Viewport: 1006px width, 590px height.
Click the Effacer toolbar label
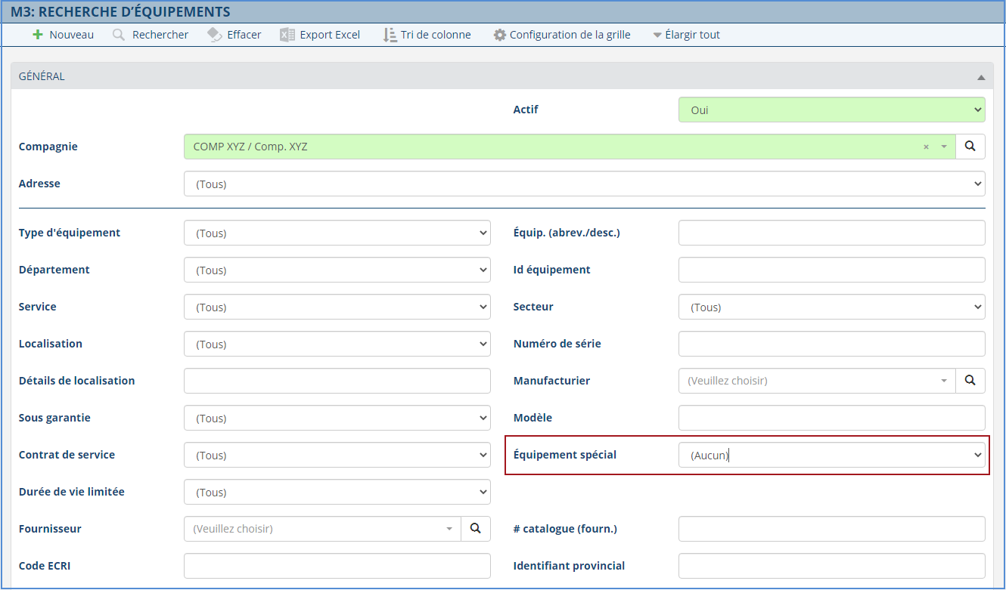244,35
